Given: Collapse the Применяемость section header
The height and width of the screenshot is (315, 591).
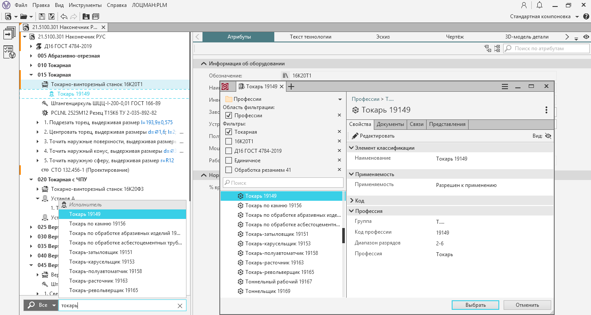Looking at the screenshot, I should pyautogui.click(x=351, y=174).
